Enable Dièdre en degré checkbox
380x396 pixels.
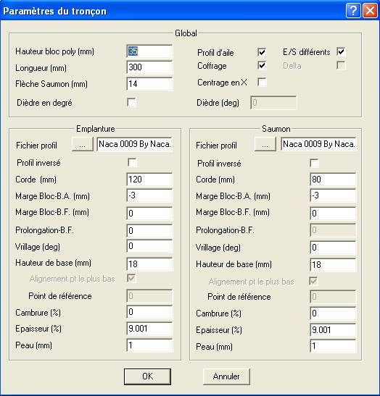tap(131, 103)
